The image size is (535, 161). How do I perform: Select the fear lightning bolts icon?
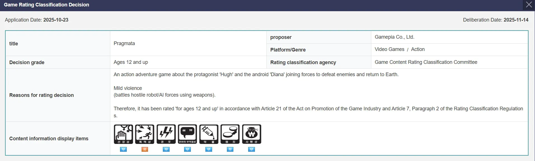tap(166, 134)
